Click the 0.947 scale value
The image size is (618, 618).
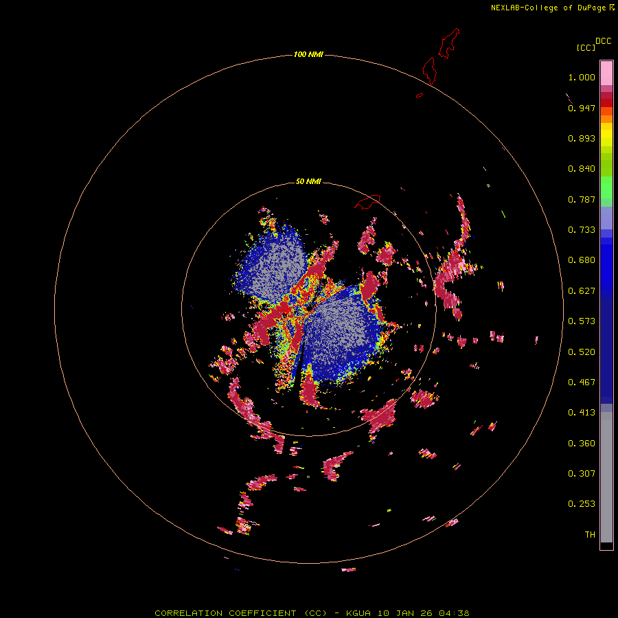tap(582, 108)
